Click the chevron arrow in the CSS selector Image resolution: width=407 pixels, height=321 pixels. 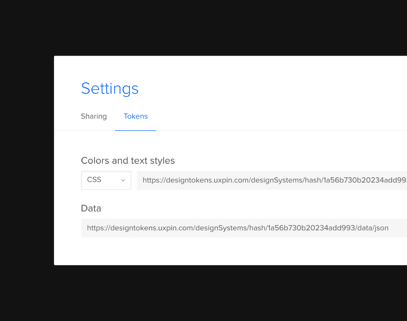pyautogui.click(x=123, y=180)
